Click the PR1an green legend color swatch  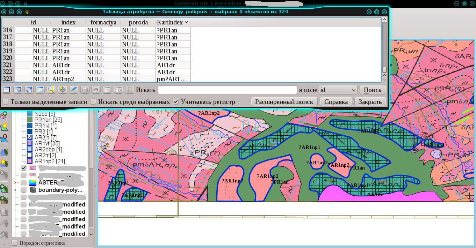(x=29, y=120)
